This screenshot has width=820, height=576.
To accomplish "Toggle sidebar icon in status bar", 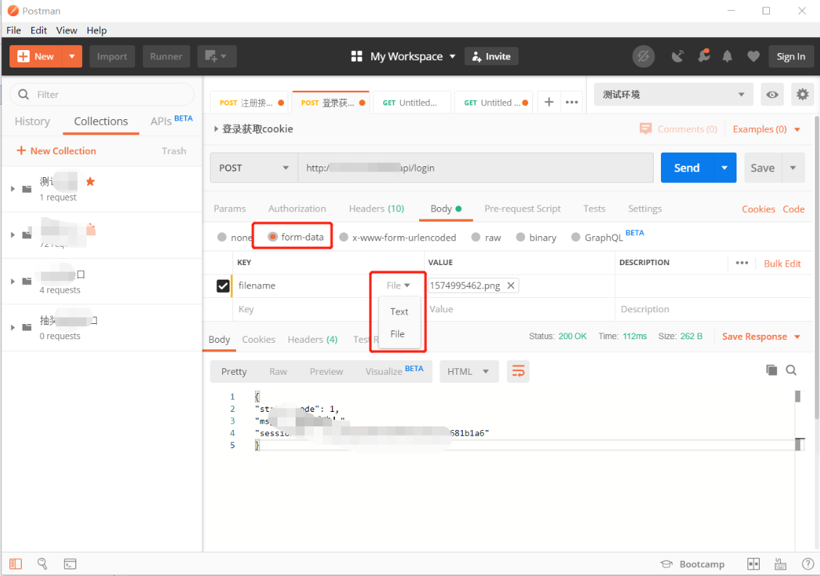I will (x=16, y=564).
